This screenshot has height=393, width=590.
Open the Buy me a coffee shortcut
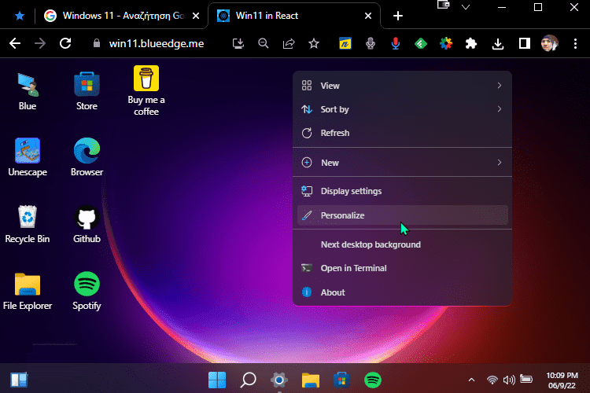(146, 90)
